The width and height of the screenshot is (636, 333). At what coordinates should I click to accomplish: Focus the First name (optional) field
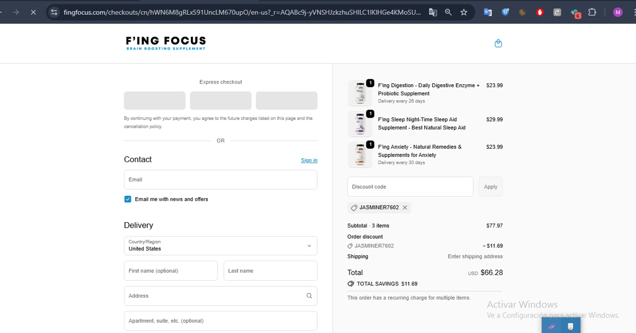tap(171, 271)
